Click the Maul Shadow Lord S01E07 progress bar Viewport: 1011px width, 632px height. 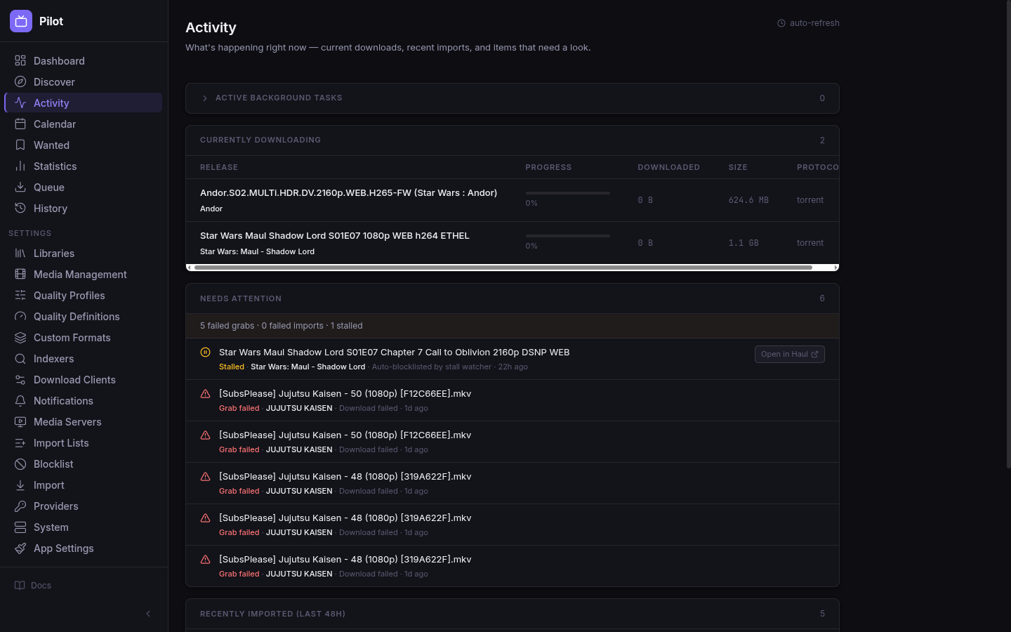click(x=567, y=236)
